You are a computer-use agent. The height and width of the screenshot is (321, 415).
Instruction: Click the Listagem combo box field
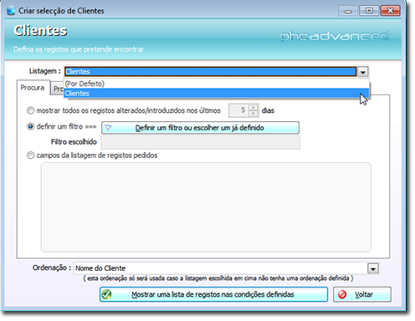[x=211, y=72]
